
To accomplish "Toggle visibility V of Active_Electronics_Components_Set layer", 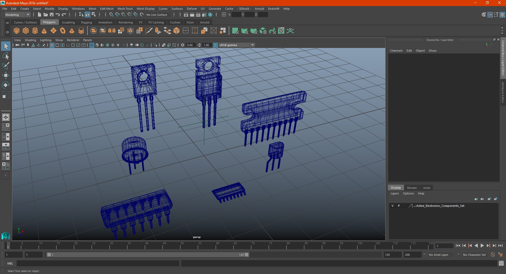I will coord(392,206).
